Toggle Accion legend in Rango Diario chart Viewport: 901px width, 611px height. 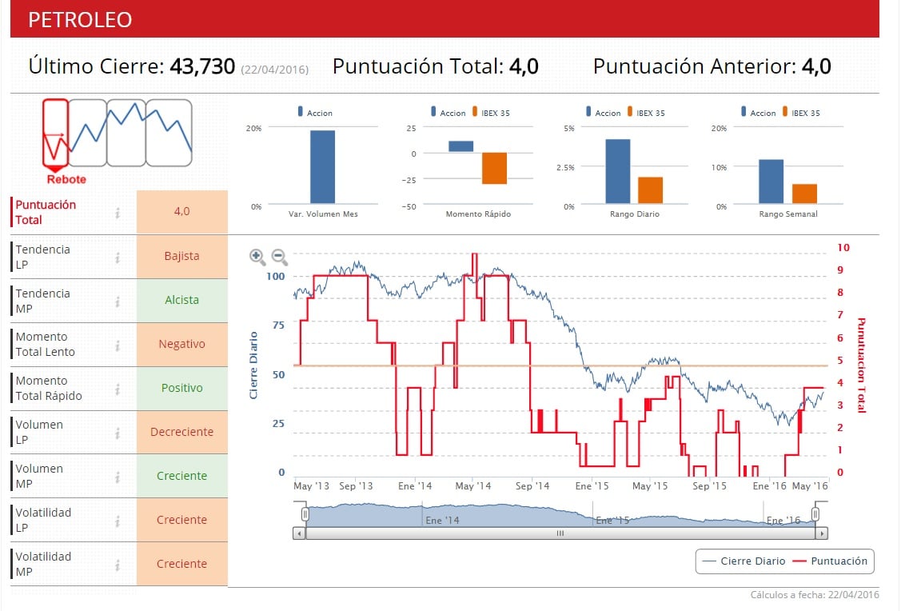pos(604,112)
